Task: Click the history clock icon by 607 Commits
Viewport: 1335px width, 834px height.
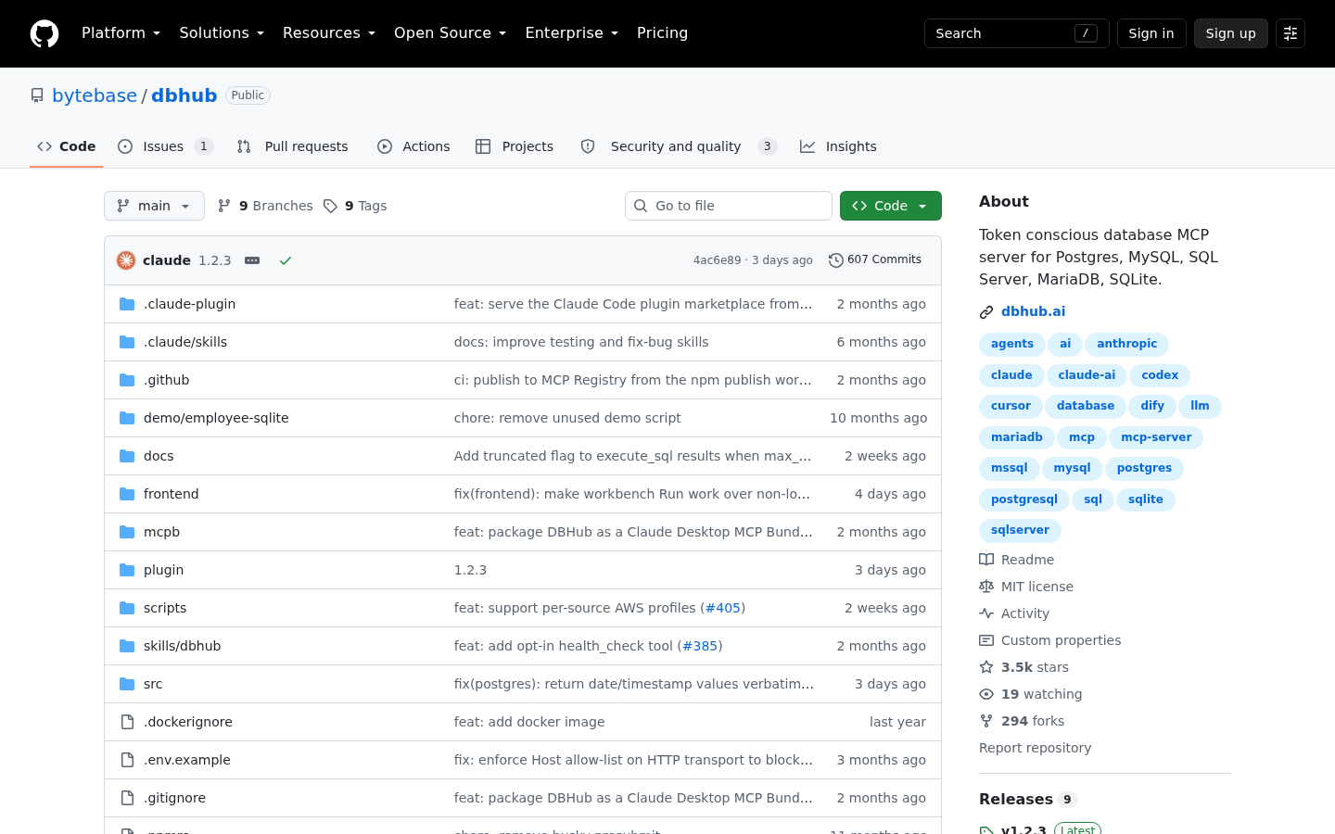Action: coord(836,260)
